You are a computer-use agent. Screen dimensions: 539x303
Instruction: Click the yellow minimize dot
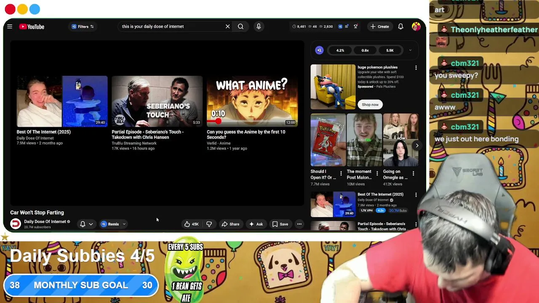pyautogui.click(x=22, y=9)
